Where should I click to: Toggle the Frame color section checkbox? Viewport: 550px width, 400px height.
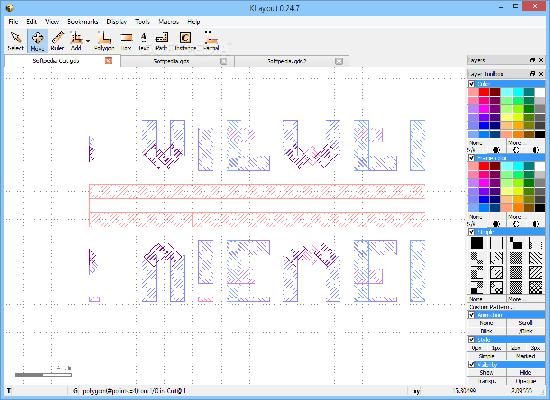click(472, 158)
